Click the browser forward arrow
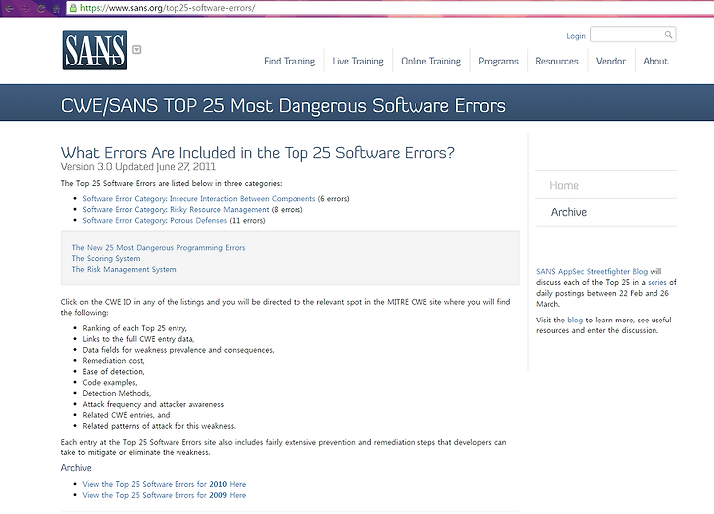This screenshot has height=514, width=714. pos(25,8)
